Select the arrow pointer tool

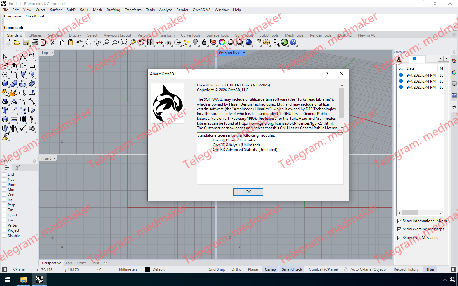(x=5, y=57)
